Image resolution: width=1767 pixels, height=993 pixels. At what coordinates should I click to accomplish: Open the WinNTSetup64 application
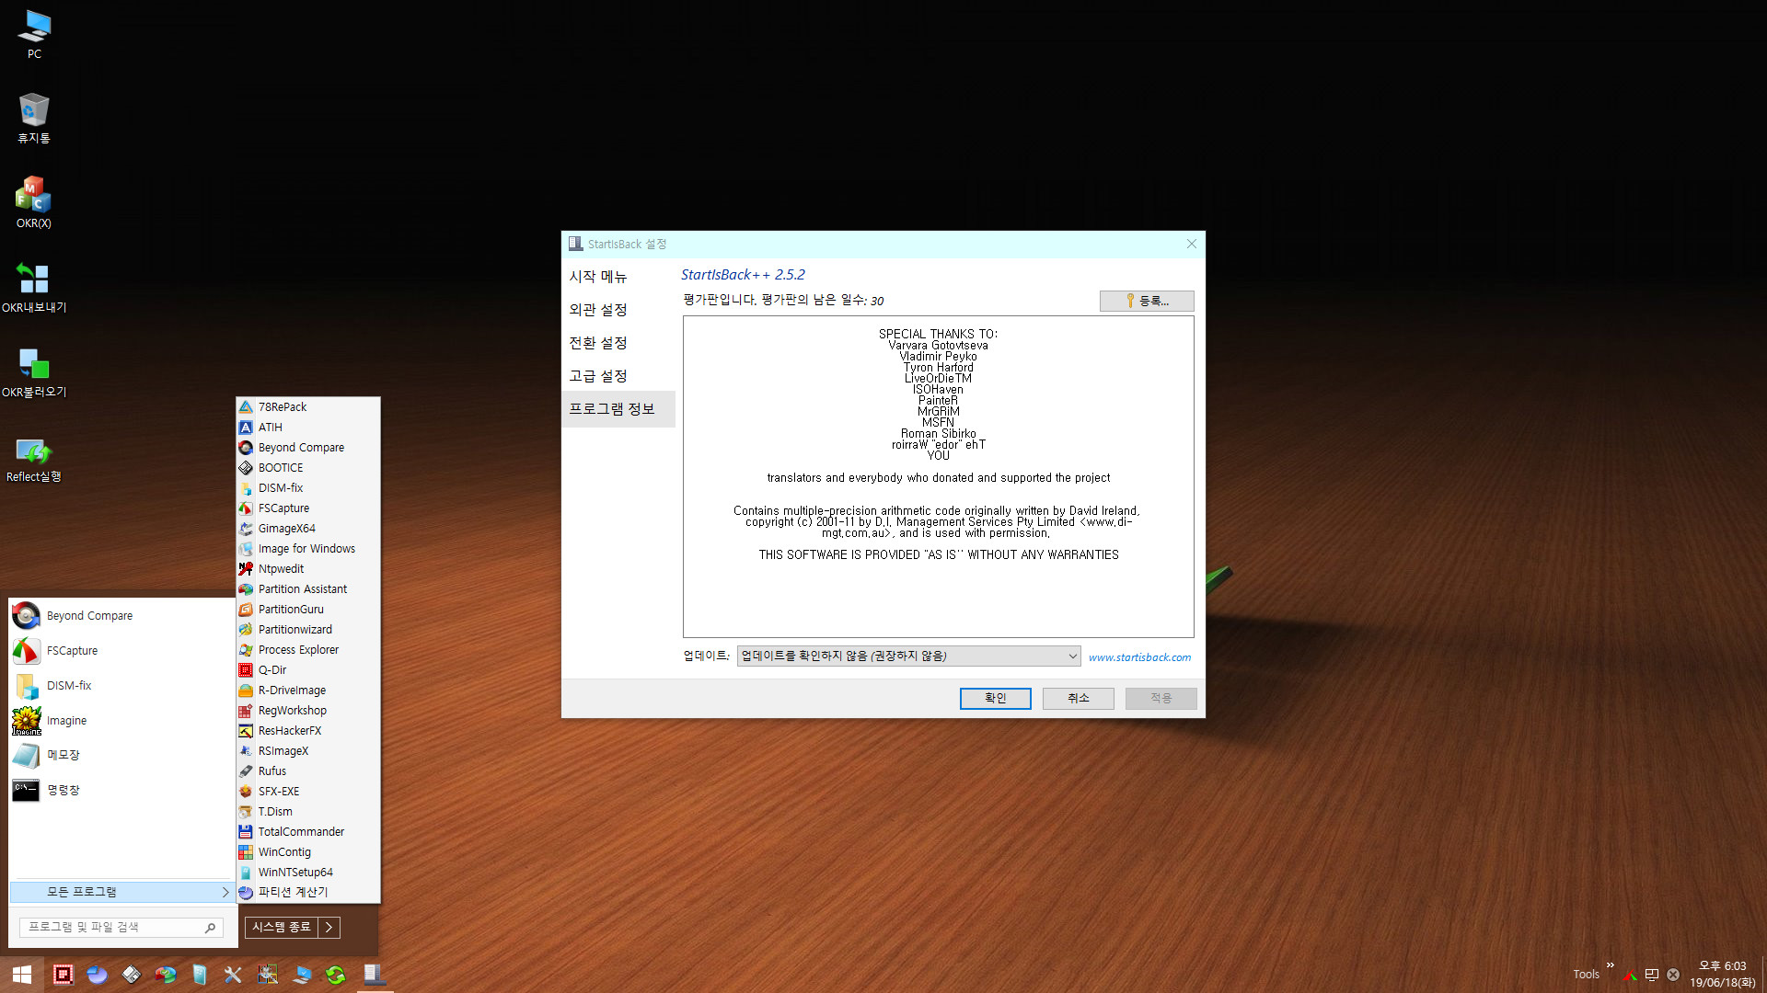click(x=296, y=872)
